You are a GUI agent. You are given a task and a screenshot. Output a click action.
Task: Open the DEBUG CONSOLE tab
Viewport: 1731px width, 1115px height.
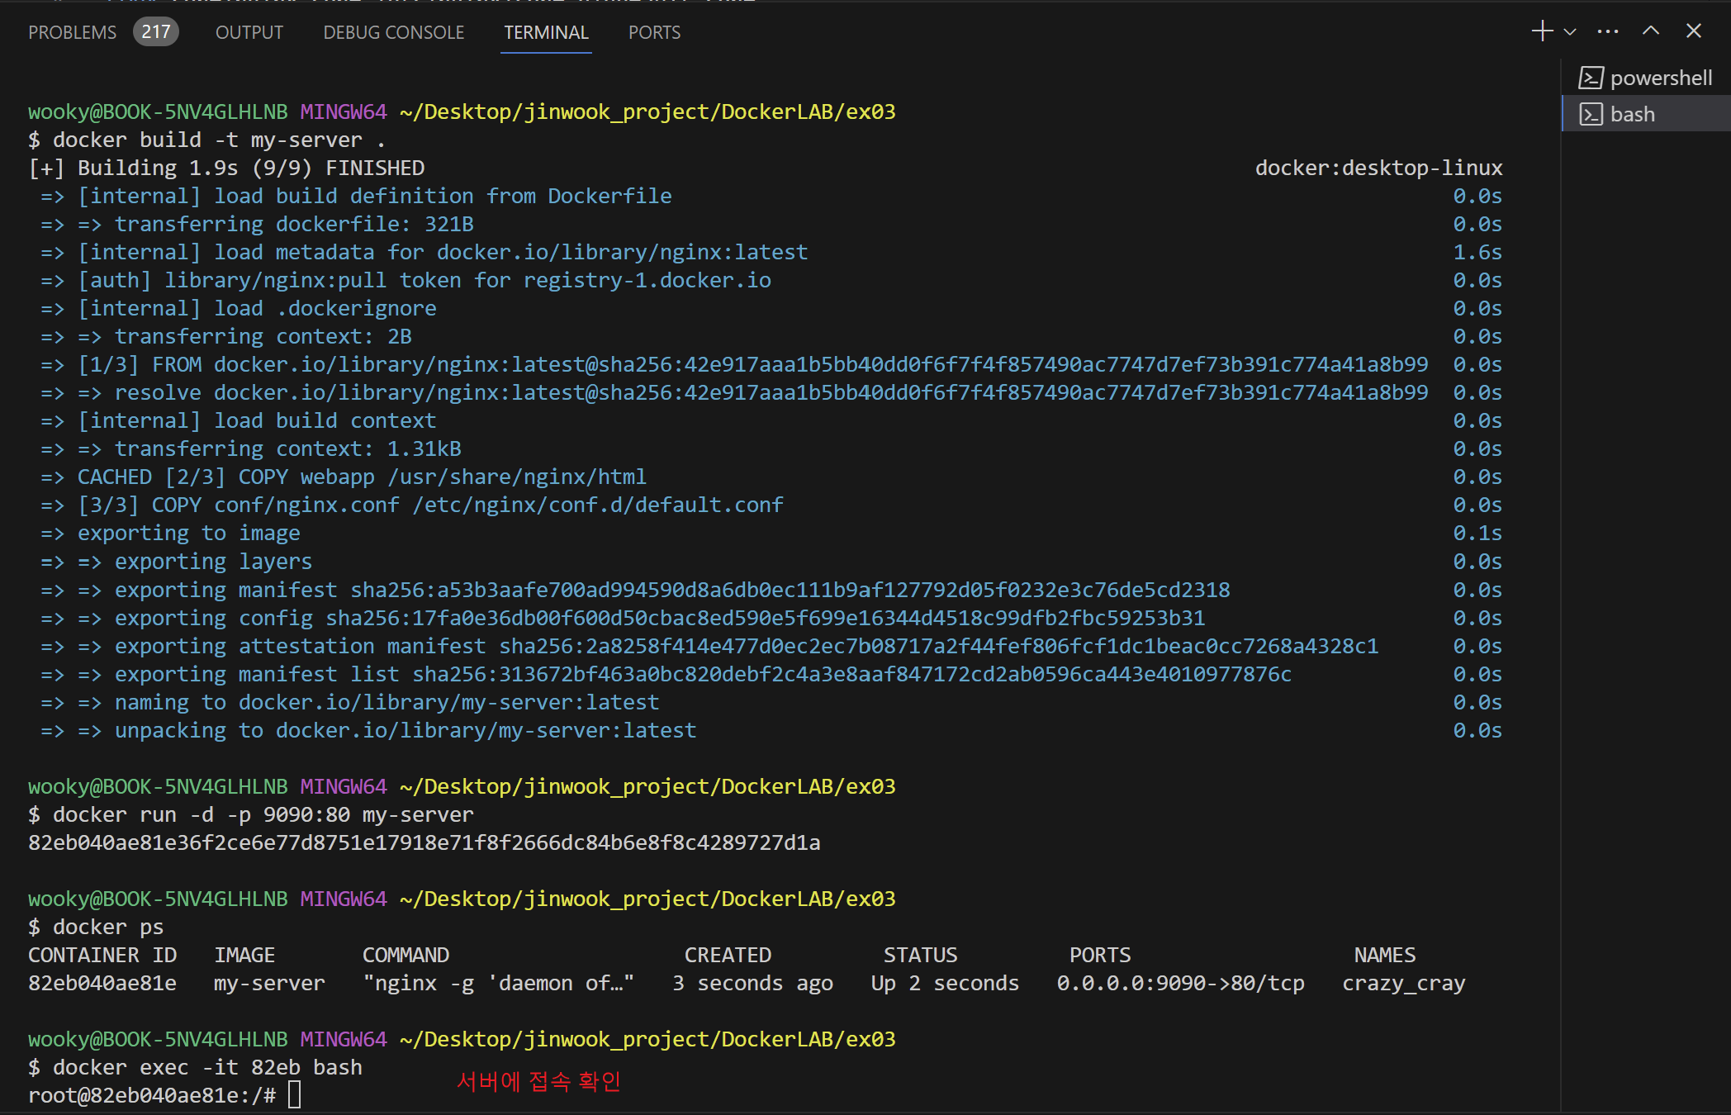point(393,32)
